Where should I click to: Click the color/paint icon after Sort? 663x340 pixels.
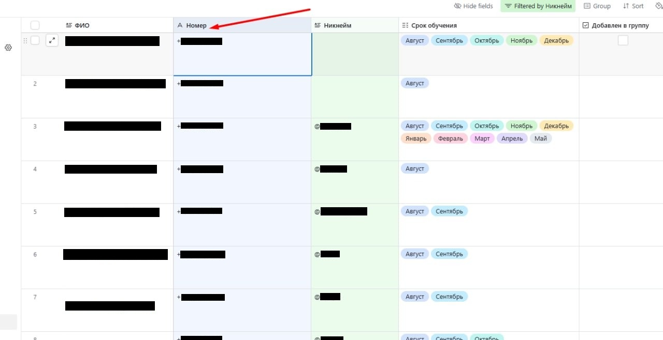coord(659,6)
